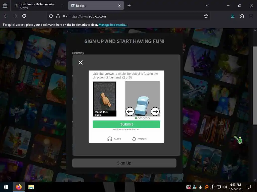Open the notification center

[x=249, y=187]
